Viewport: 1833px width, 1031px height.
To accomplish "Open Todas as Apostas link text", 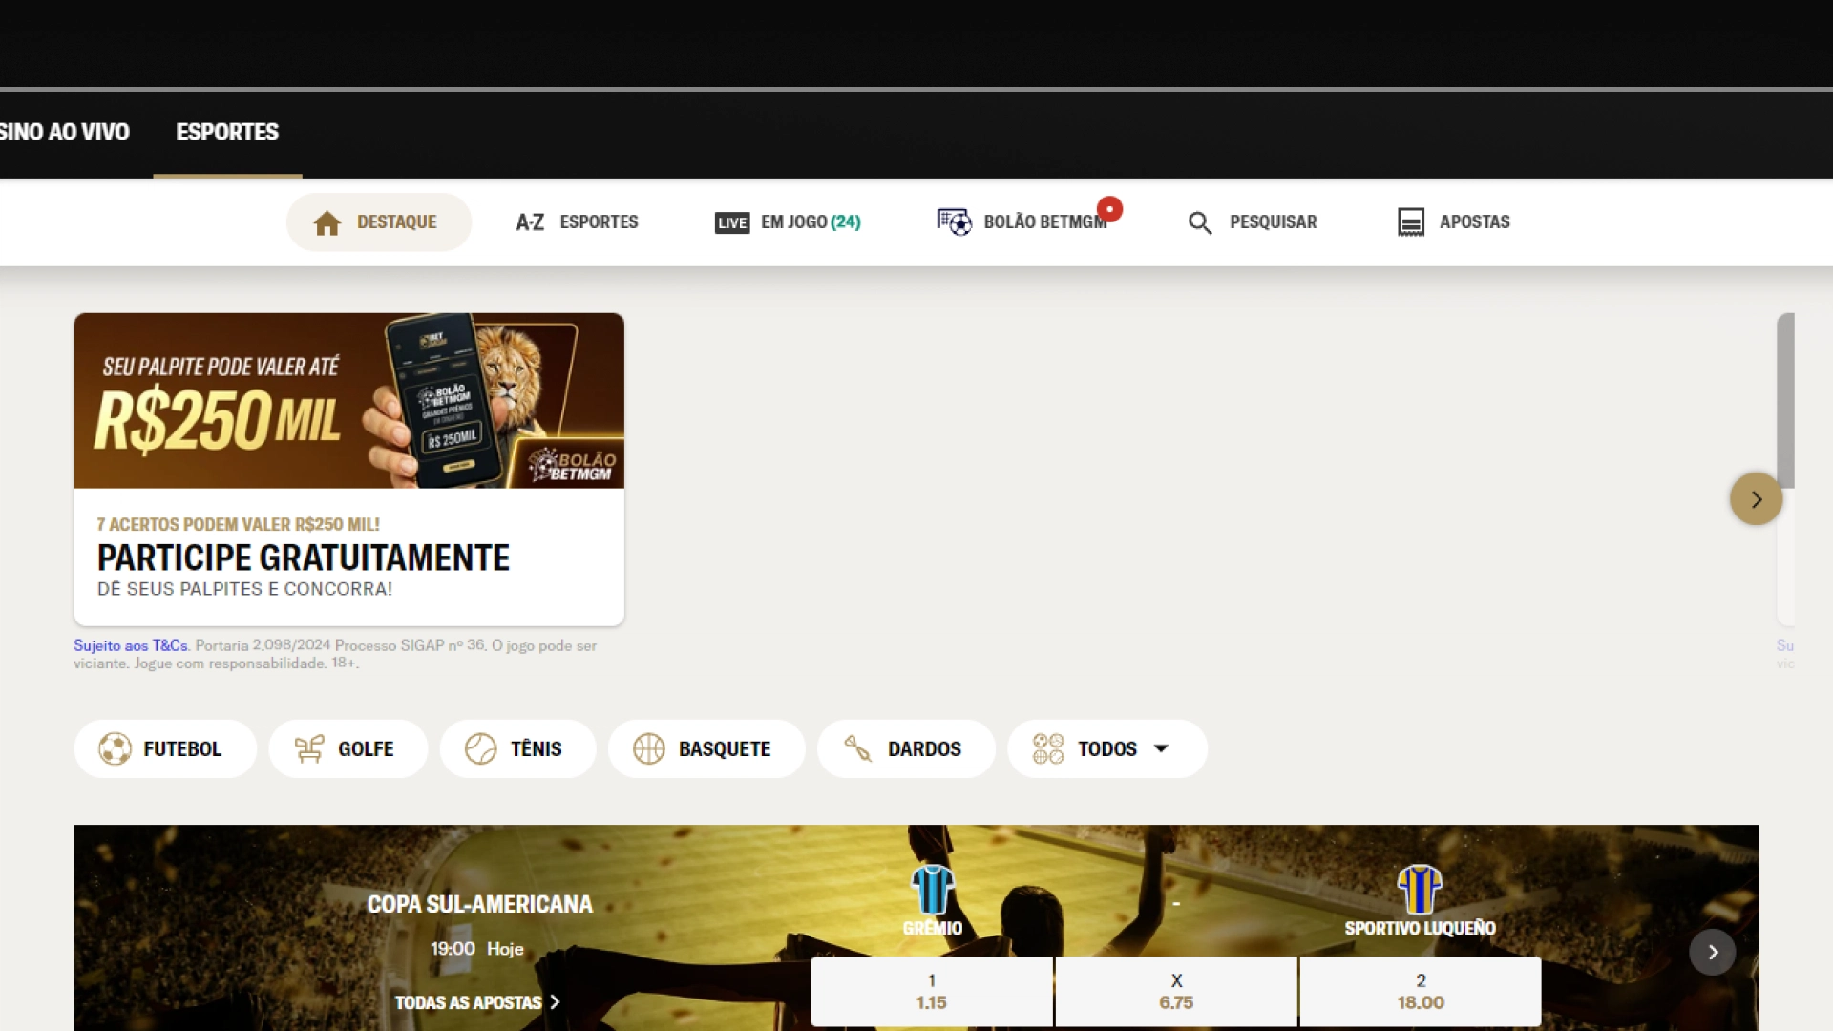I will 468,1002.
